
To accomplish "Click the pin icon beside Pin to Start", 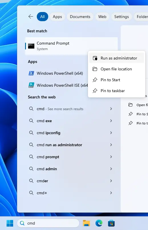I will [x=95, y=80].
